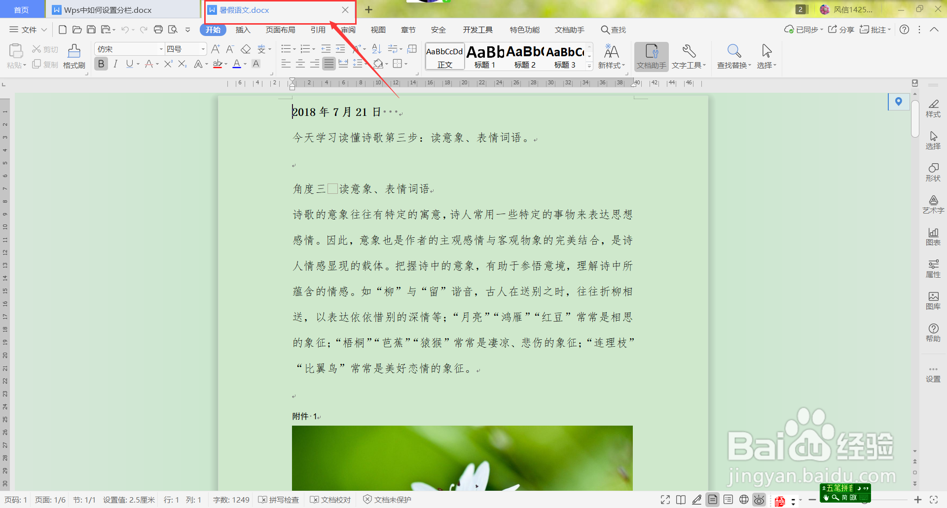The width and height of the screenshot is (947, 508).
Task: Select the Format Painter (格式刷) tool
Action: (x=74, y=55)
